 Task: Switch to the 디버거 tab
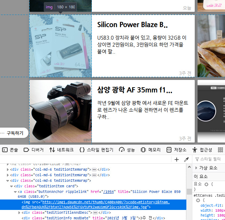coord(33,150)
